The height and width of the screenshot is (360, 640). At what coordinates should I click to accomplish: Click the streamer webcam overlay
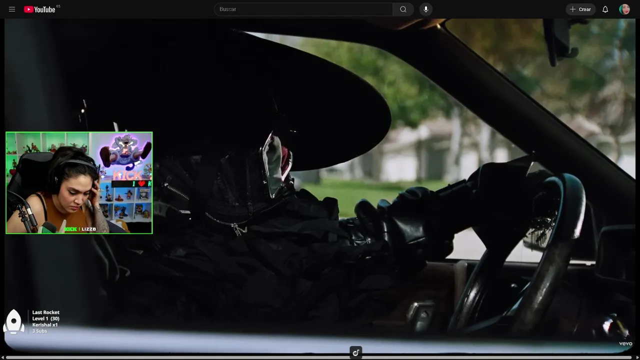point(79,183)
